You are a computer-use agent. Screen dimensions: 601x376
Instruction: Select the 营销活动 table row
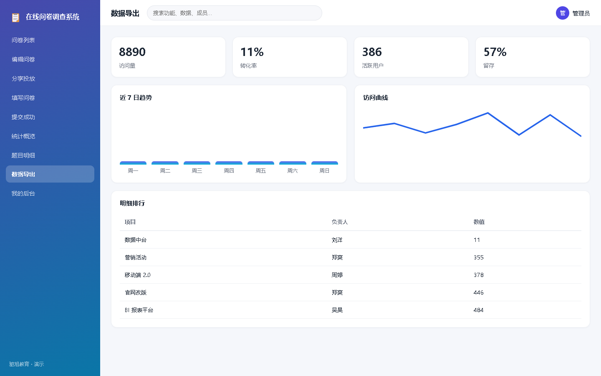351,257
